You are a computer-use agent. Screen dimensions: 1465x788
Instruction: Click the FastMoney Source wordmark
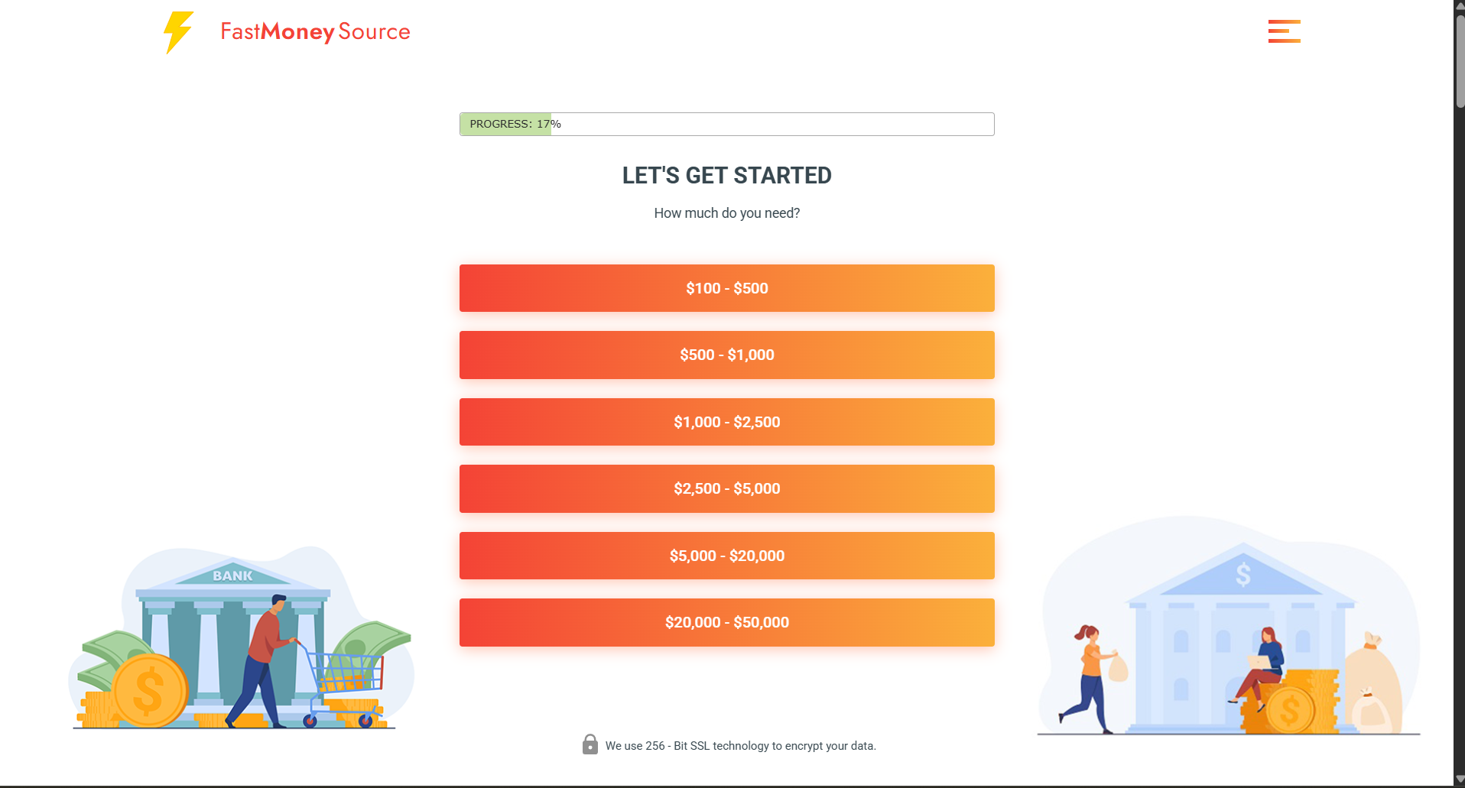pos(314,32)
